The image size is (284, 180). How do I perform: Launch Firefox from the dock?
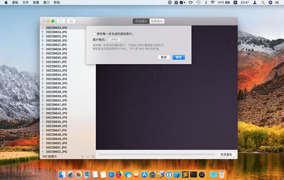120,175
